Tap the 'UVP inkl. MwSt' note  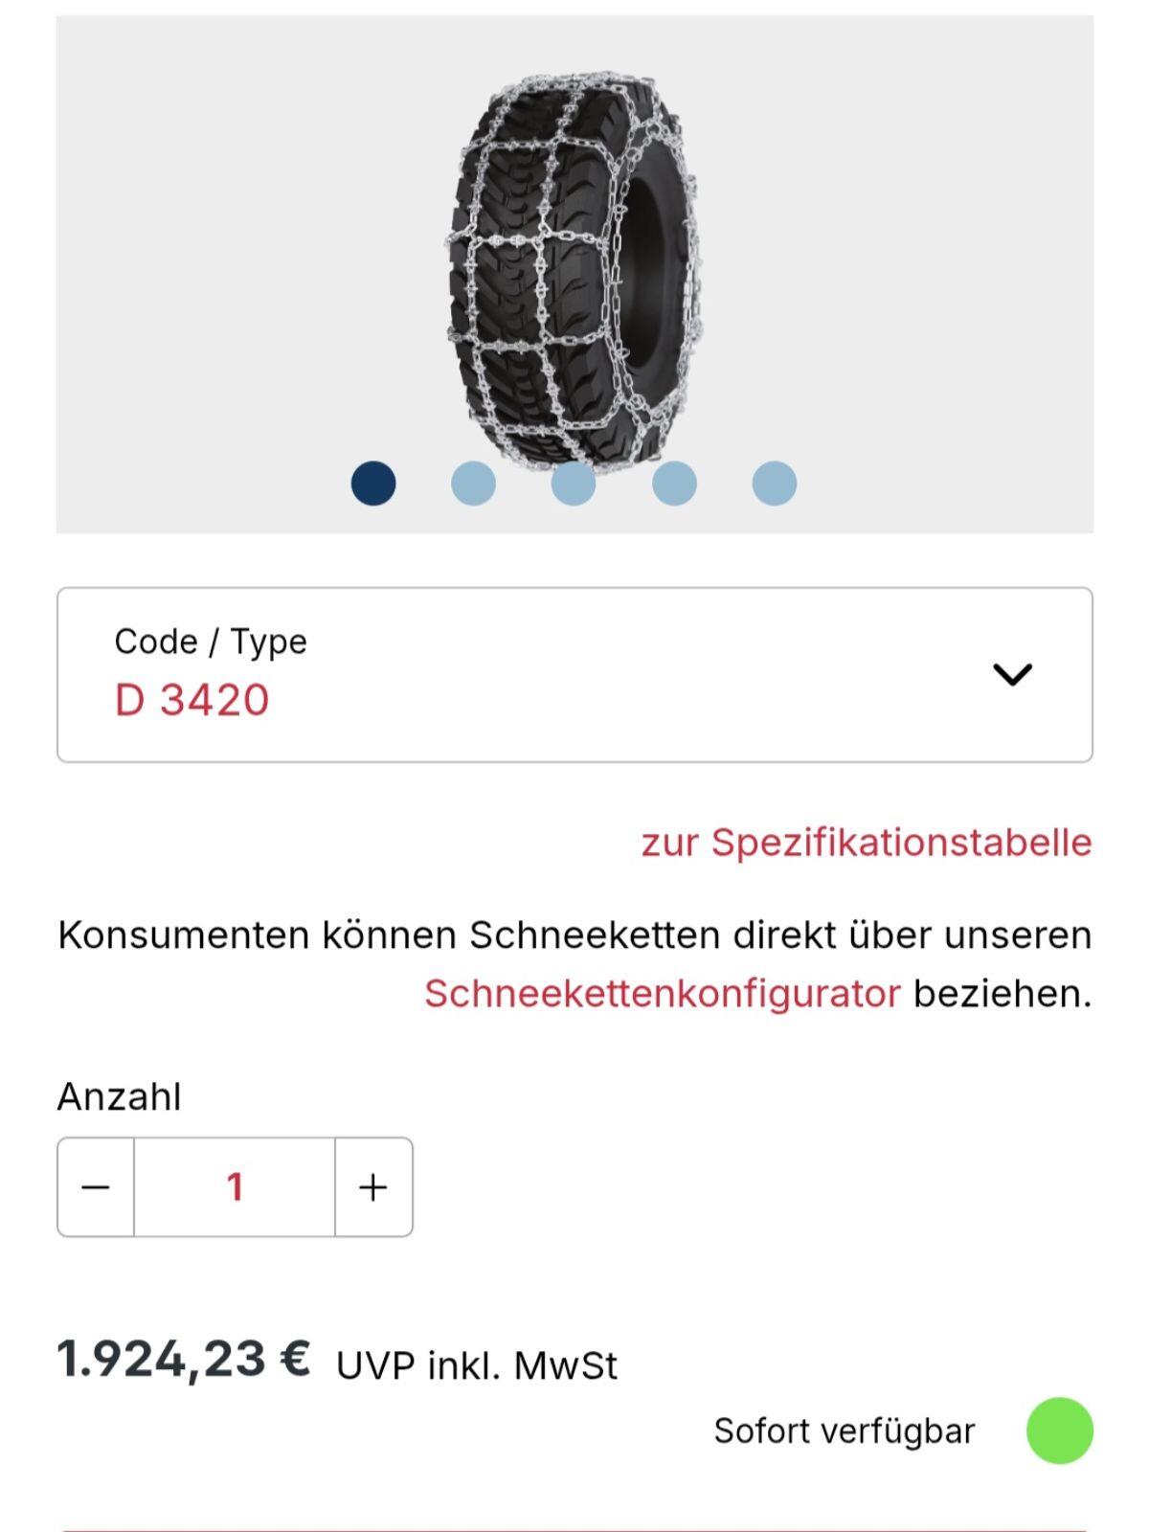476,1366
